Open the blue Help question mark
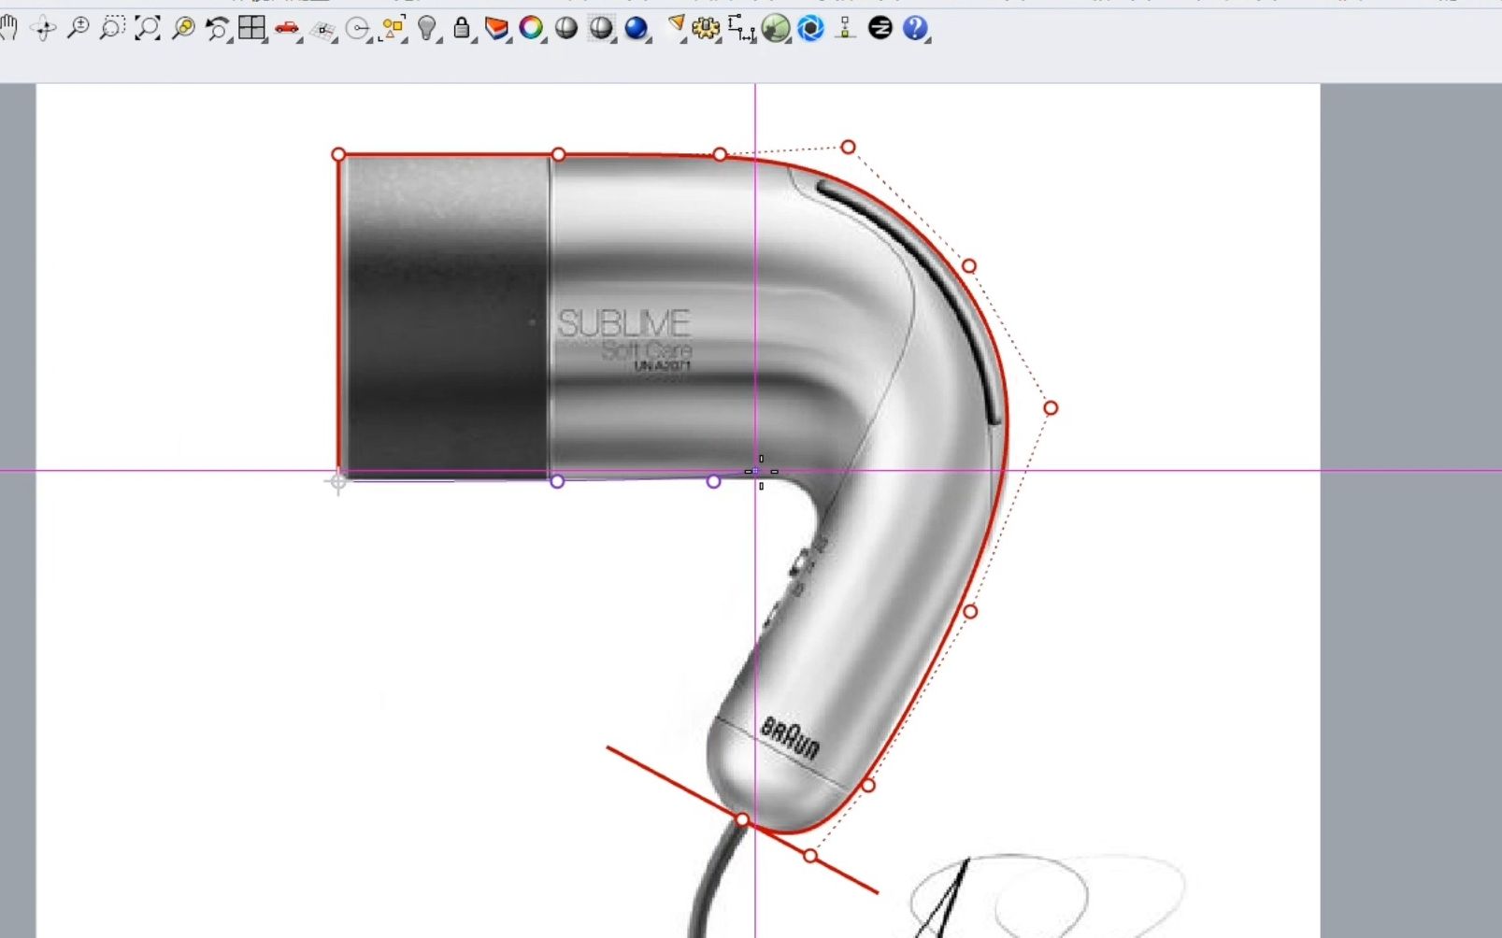This screenshot has width=1502, height=938. pos(915,28)
